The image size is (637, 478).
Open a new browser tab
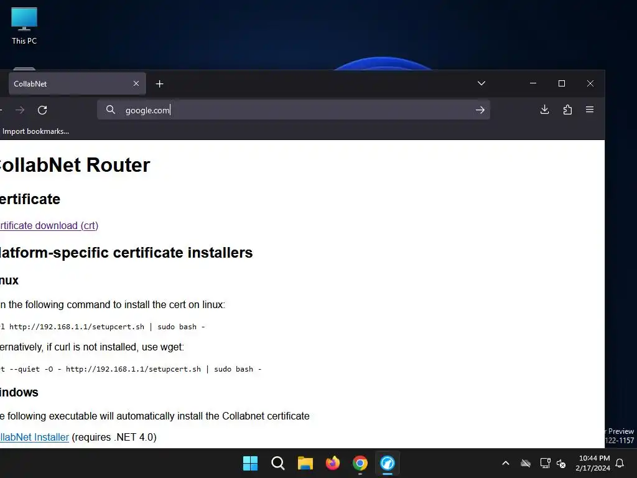tap(160, 84)
